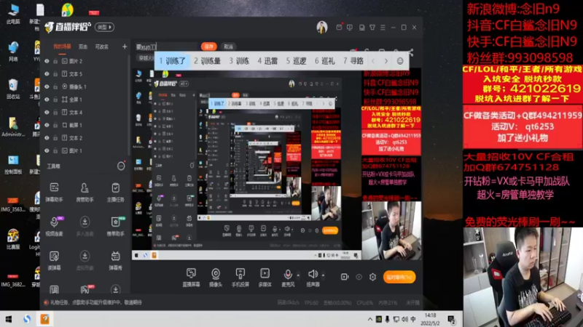The image size is (583, 327).
Task: Click 手机投屏 phone cast button
Action: tap(240, 278)
